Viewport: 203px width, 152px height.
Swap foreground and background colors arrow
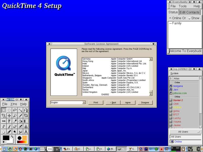tap(12, 137)
